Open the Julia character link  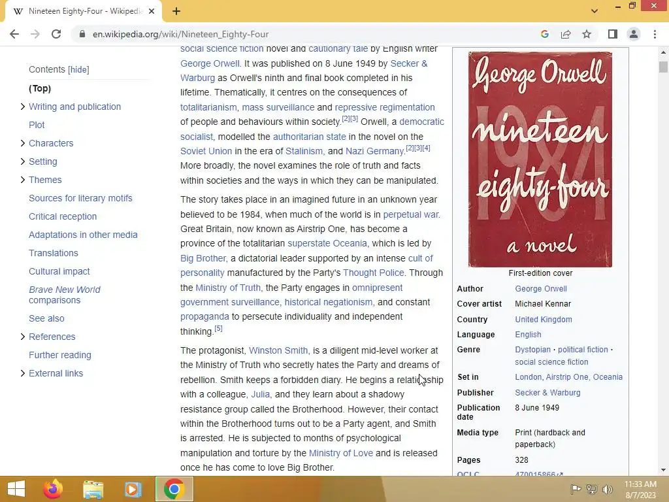point(260,394)
